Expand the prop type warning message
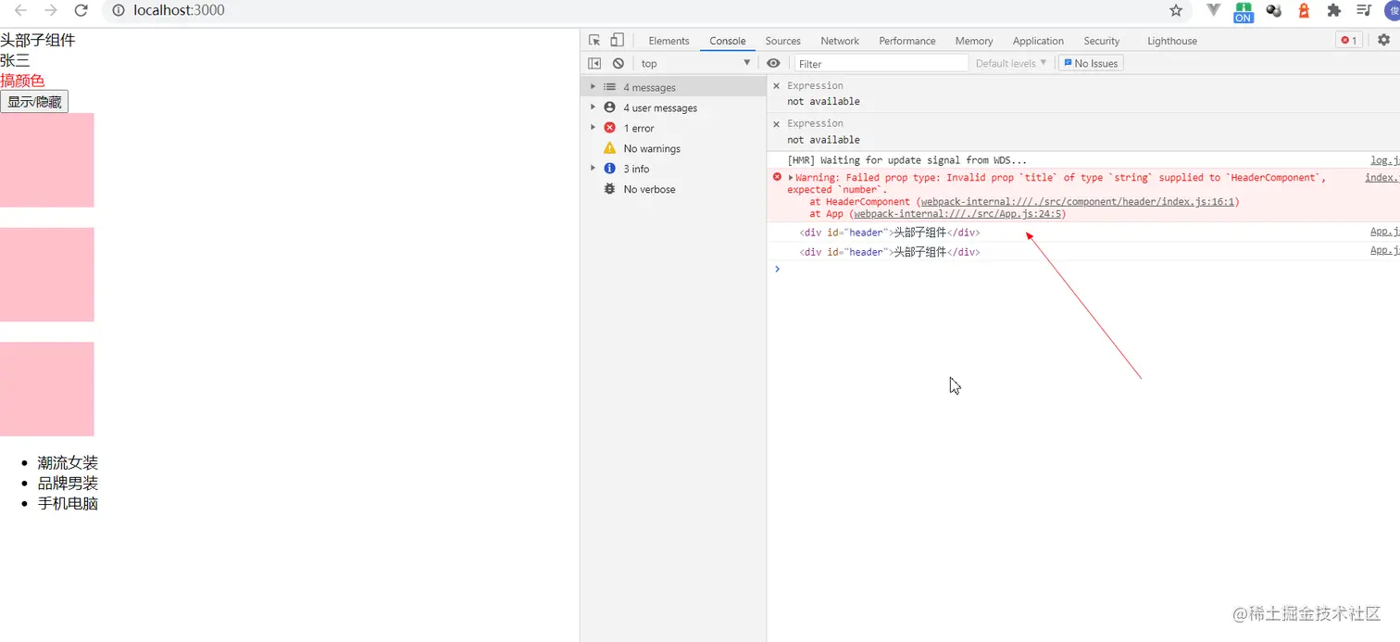 [791, 178]
